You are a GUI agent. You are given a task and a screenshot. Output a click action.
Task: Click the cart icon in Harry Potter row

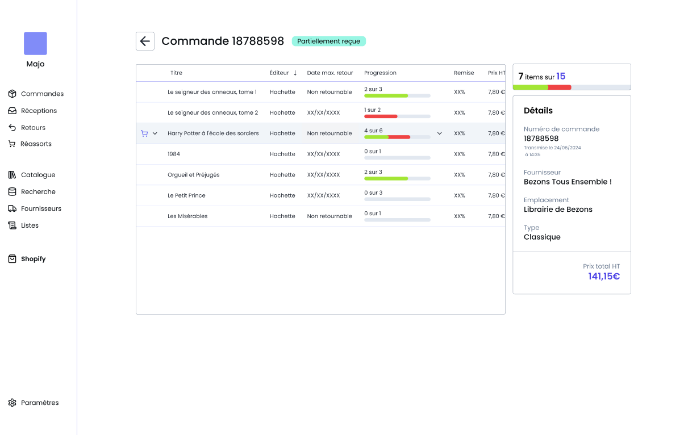[144, 133]
